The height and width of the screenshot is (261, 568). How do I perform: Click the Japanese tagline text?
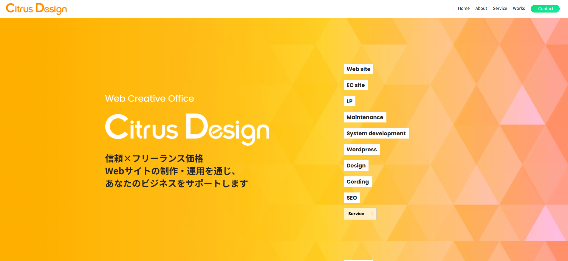[176, 171]
